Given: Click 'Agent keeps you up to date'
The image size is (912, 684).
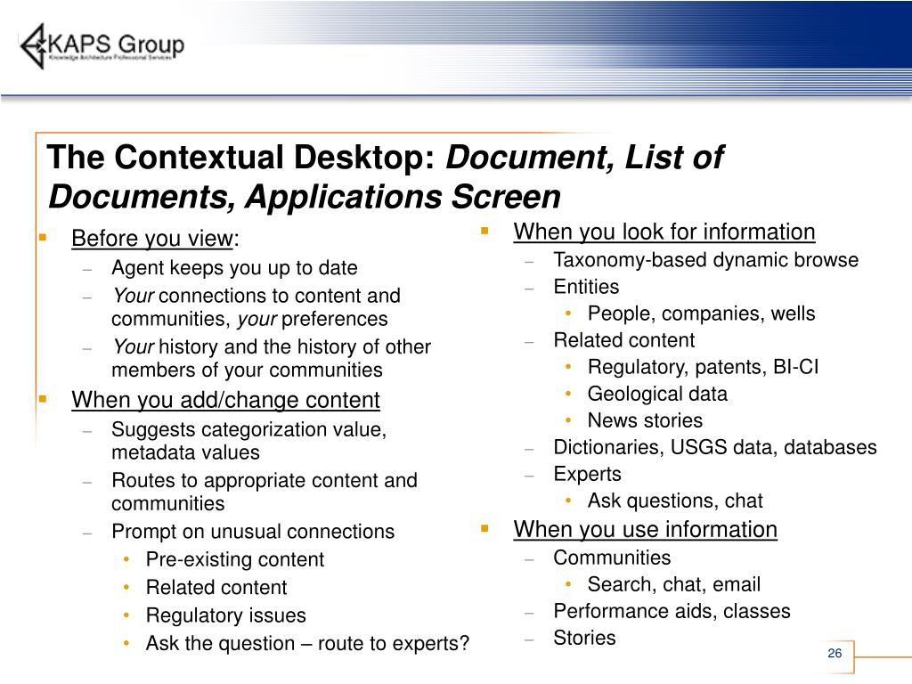Looking at the screenshot, I should pos(234,267).
